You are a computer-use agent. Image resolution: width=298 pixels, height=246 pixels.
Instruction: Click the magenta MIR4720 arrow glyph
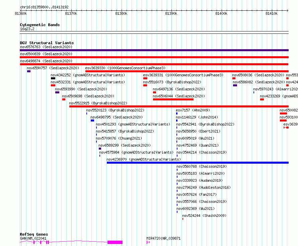[x=148, y=242]
